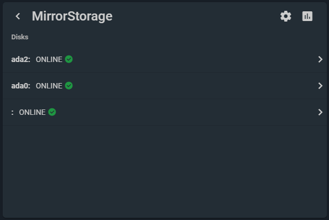Screen dimensions: 329x220
Task: Click the green check on the unnamed disk
Action: (52, 112)
